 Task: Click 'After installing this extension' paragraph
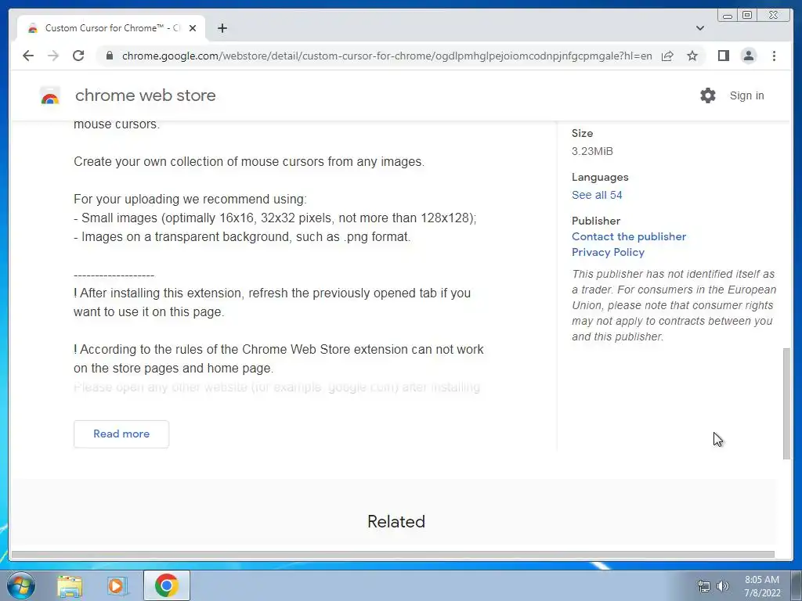point(272,303)
